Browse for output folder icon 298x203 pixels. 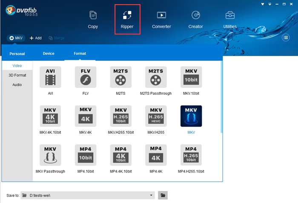click(163, 195)
